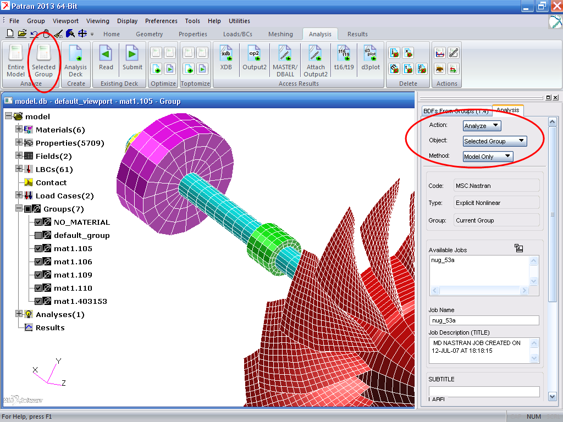
Task: Click the Actions monitor graph icon
Action: tap(440, 53)
